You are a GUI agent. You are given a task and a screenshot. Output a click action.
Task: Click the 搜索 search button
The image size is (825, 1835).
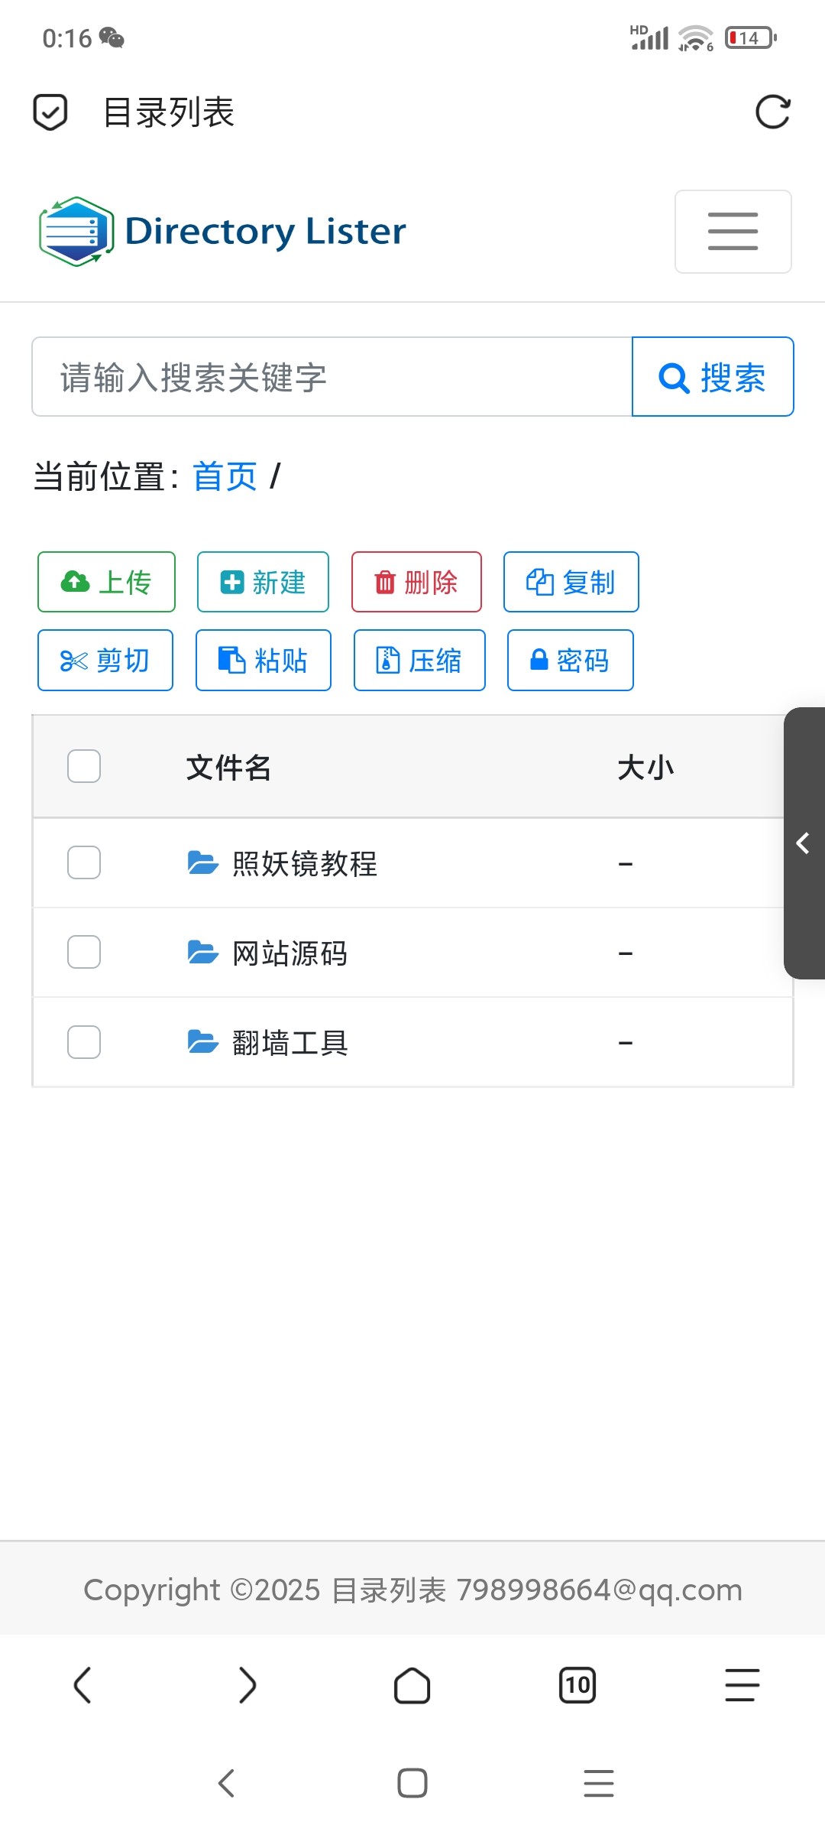tap(713, 377)
